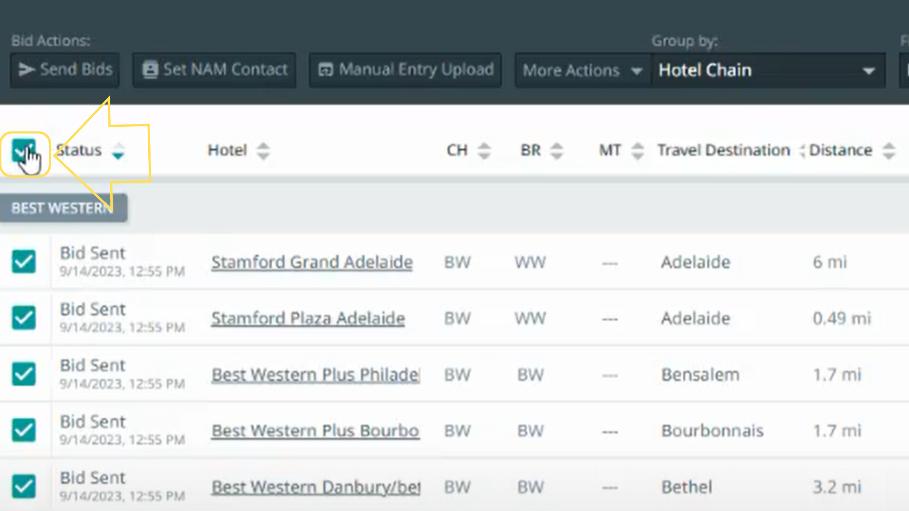Screen dimensions: 909x511
Task: Sort table by Status column arrows
Action: tap(118, 151)
